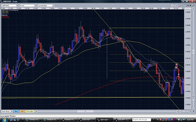Click the SMA (50) legend label
The image size is (196, 122).
click(x=5, y=12)
